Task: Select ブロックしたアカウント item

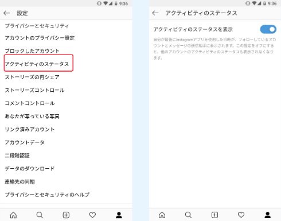Action: (32, 51)
